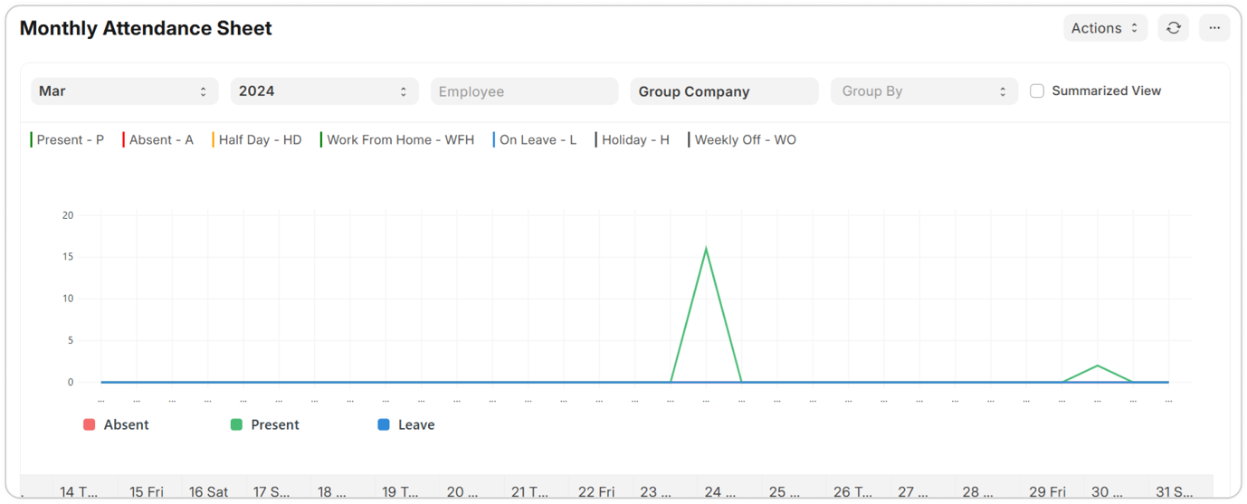Viewport: 1247px width, 504px height.
Task: Open the Group By dropdown
Action: tap(924, 91)
